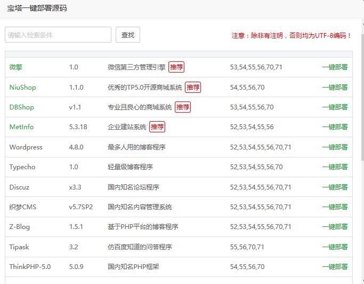Screen dimensions: 364x284
Task: Deploy 织梦CMS with 一键部署 link
Action: pos(335,207)
